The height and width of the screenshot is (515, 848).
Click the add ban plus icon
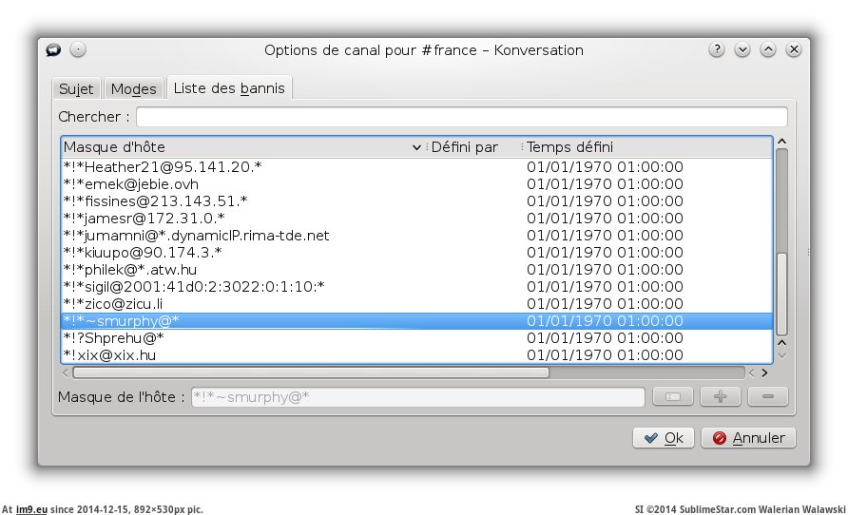721,396
